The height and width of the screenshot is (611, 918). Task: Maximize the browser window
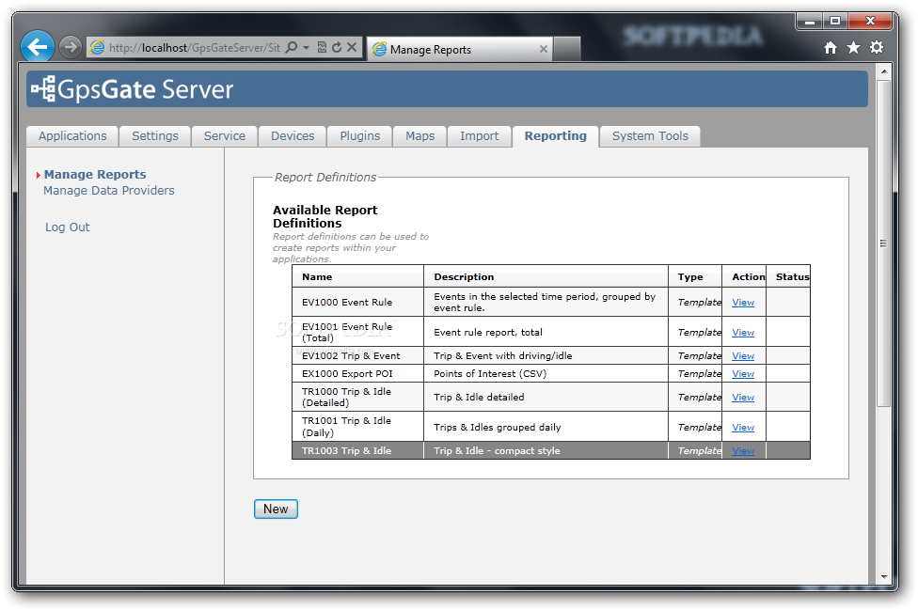[835, 22]
